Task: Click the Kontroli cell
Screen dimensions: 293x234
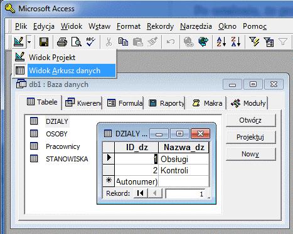Action: click(184, 170)
